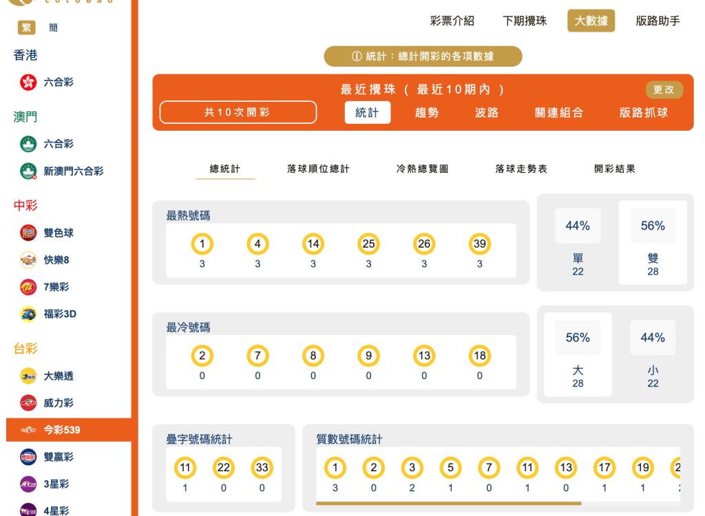Click the 共10次開彩 counter button
This screenshot has height=516, width=705.
(238, 111)
